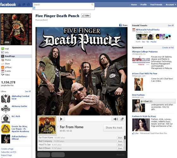Click the Report Page link
This screenshot has height=158, width=177.
click(x=6, y=155)
